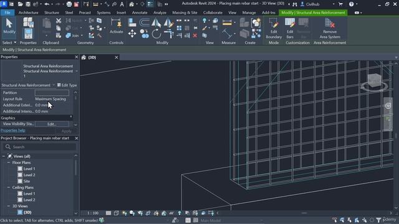Click the View Visibility States Edit... button
This screenshot has height=224, width=399.
(52, 124)
